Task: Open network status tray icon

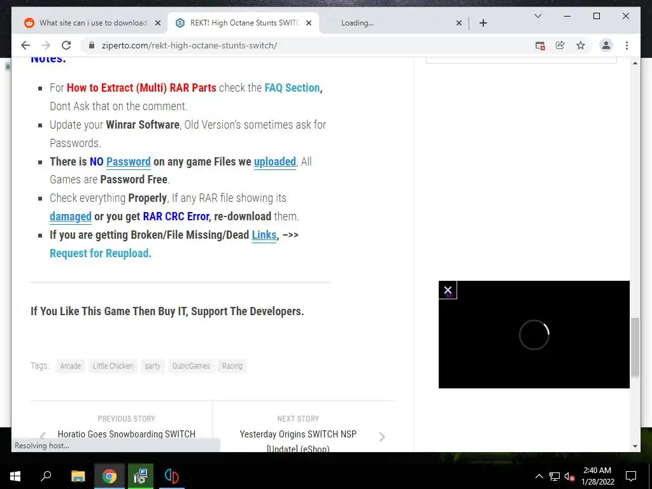Action: click(x=555, y=476)
